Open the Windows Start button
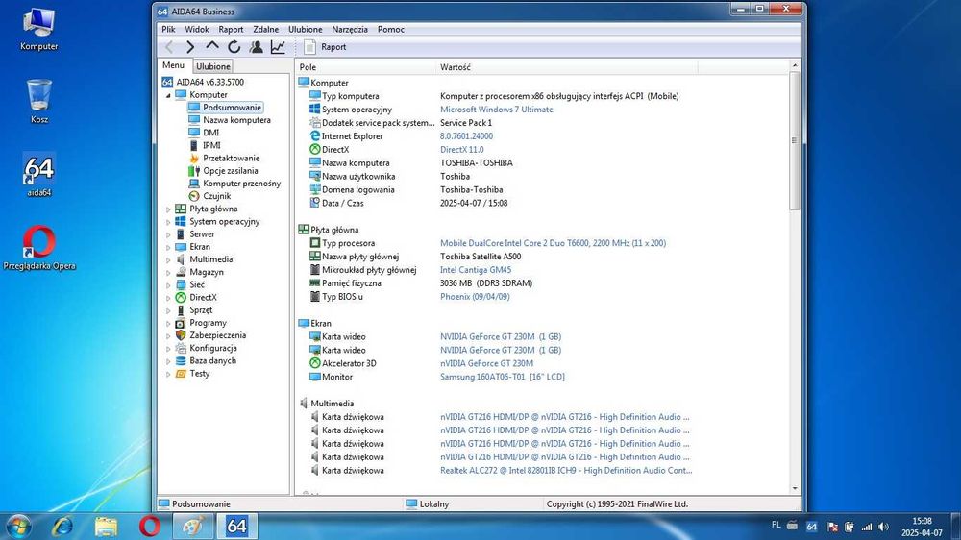This screenshot has width=961, height=540. (17, 527)
